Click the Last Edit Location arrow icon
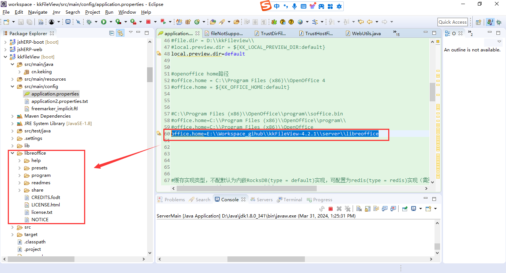Screen dimensions: 506x273 pyautogui.click(x=361, y=22)
